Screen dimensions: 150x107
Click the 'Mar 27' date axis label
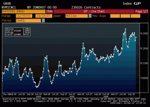[x=114, y=94]
